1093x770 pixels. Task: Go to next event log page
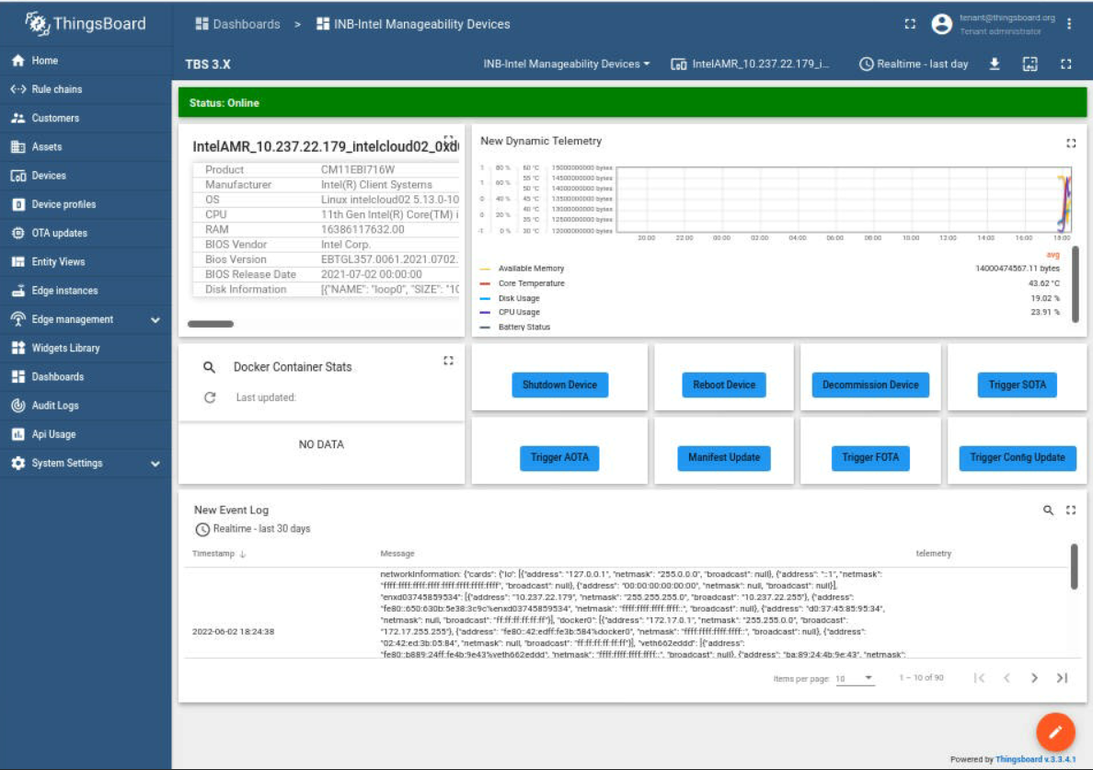point(1034,678)
